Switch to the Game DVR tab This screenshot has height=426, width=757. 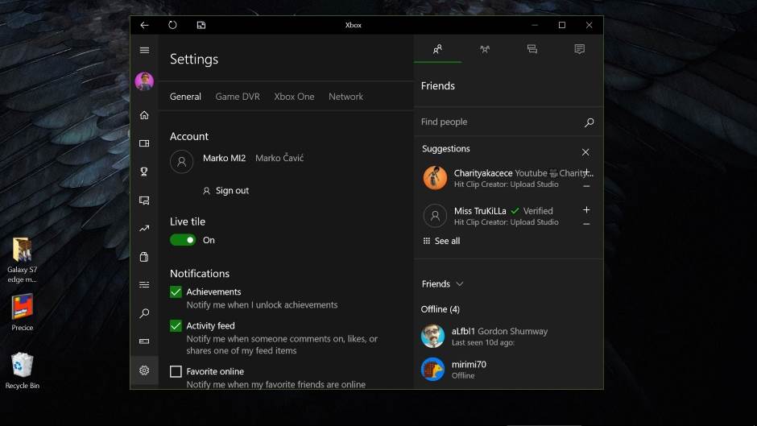tap(238, 97)
